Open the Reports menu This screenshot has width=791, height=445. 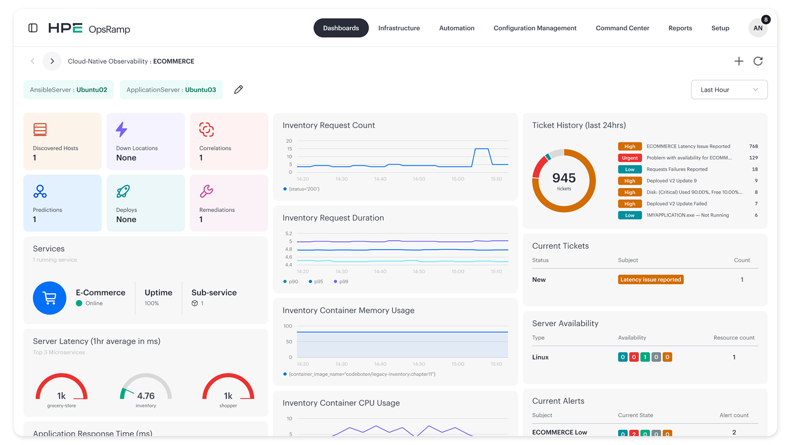tap(680, 28)
